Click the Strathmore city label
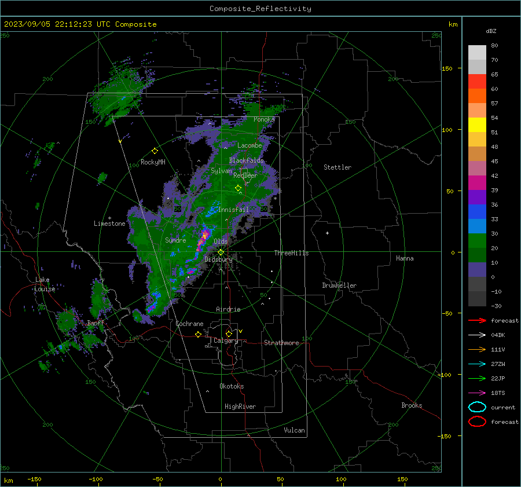The height and width of the screenshot is (487, 521). click(281, 343)
